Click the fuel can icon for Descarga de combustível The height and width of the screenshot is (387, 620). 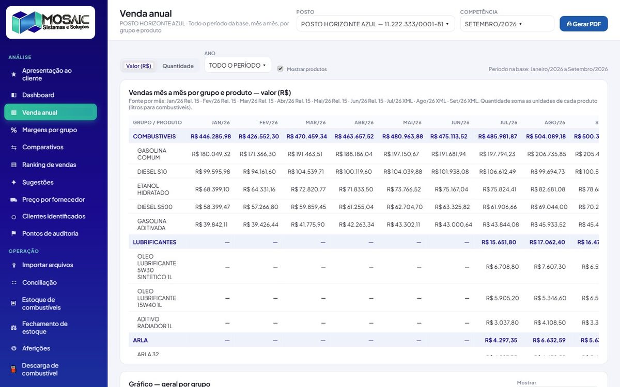(14, 369)
